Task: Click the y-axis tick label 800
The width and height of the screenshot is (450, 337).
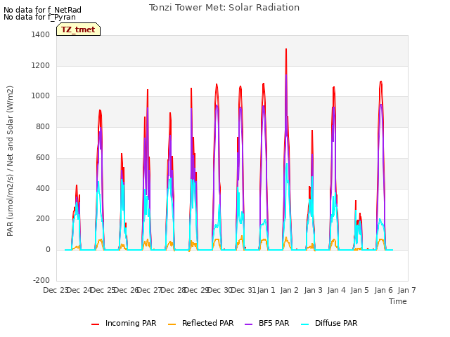Action: pyautogui.click(x=43, y=126)
